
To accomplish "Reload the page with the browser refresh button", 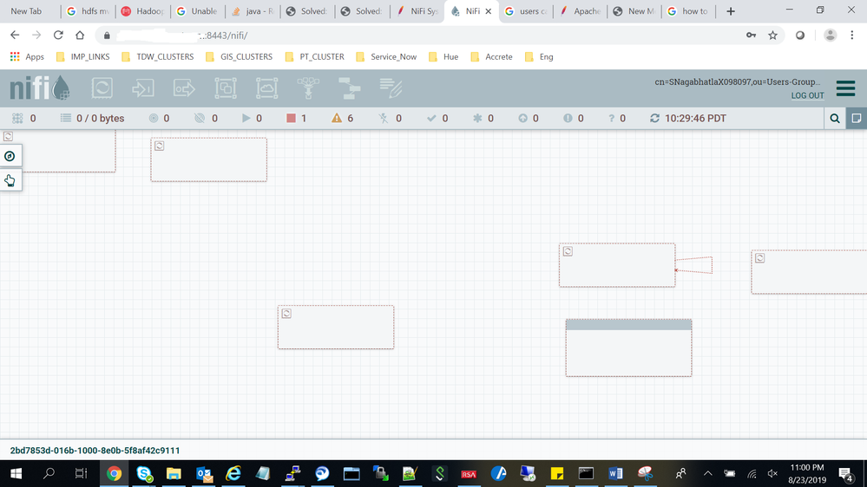I will pyautogui.click(x=58, y=36).
